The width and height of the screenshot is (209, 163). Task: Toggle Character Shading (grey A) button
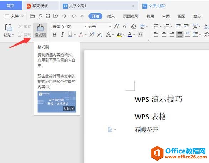click(141, 35)
